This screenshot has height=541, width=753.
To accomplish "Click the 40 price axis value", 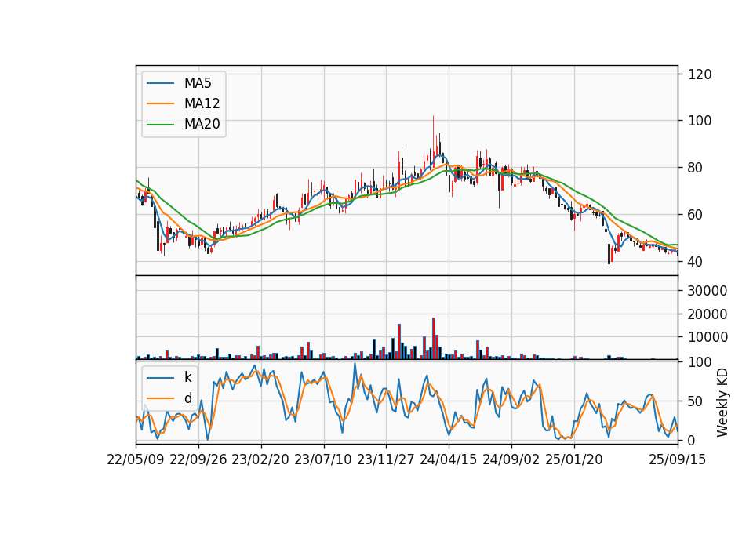I will click(696, 262).
